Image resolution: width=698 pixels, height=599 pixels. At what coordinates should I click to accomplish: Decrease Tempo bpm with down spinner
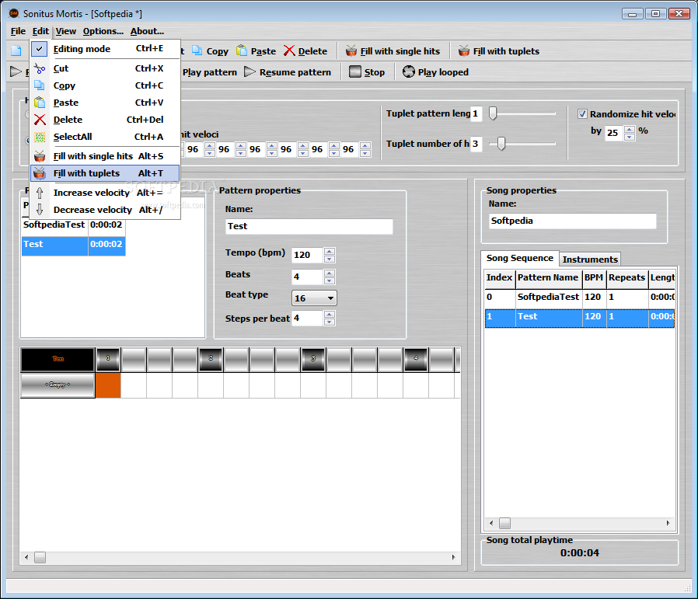tap(330, 259)
